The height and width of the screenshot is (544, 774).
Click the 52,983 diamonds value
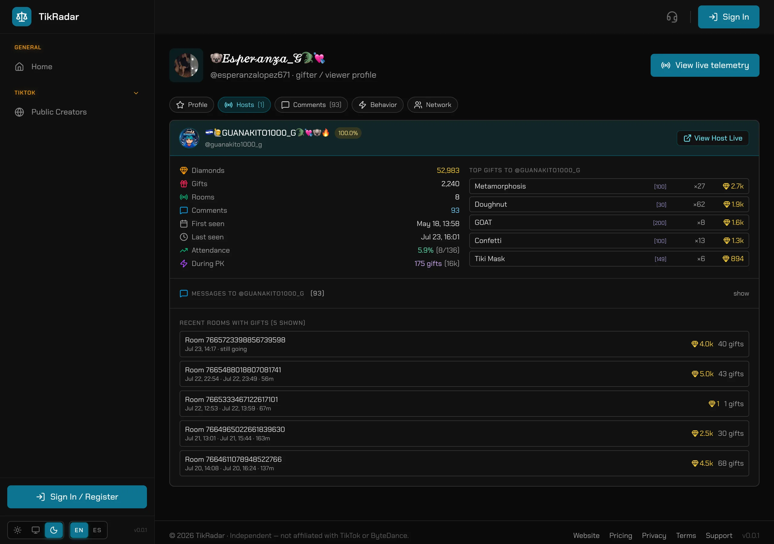point(448,170)
